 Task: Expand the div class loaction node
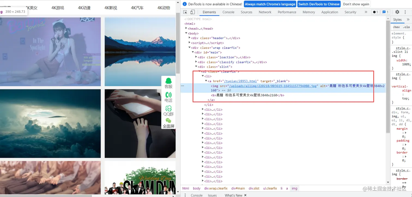[x=196, y=57]
